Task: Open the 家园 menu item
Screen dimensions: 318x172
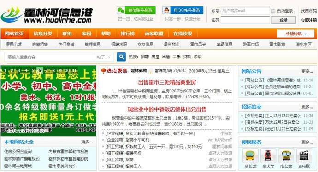Action: 86,34
